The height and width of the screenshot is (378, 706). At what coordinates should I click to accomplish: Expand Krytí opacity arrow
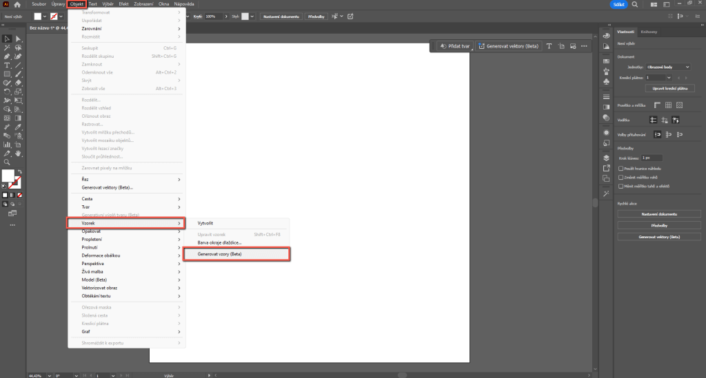(x=226, y=17)
